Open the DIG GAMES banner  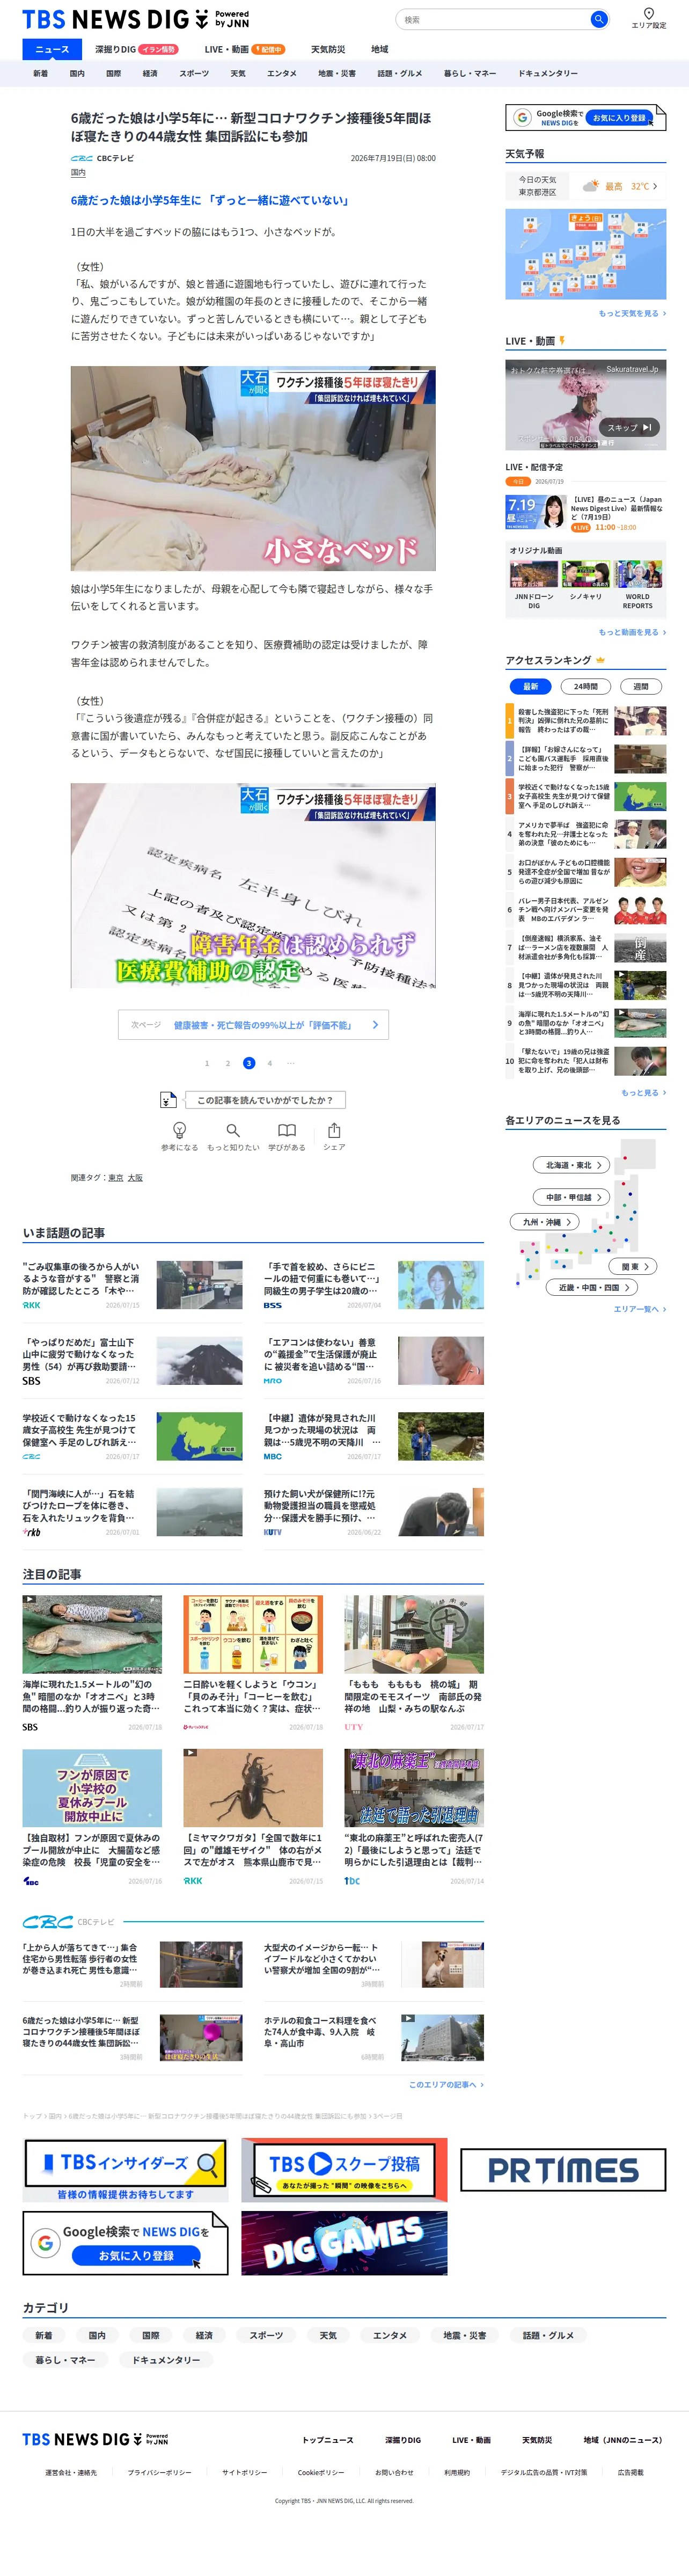[344, 2242]
